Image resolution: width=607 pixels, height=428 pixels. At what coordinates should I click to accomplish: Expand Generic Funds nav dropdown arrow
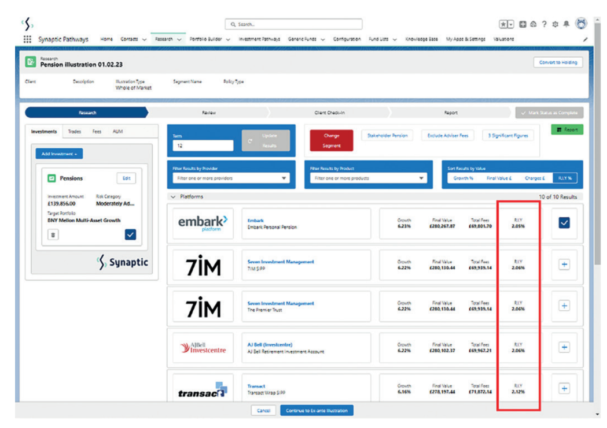322,39
